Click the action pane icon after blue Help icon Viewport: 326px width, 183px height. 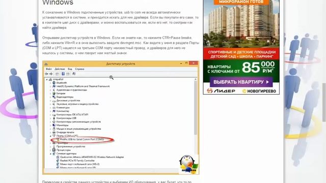[x=68, y=74]
